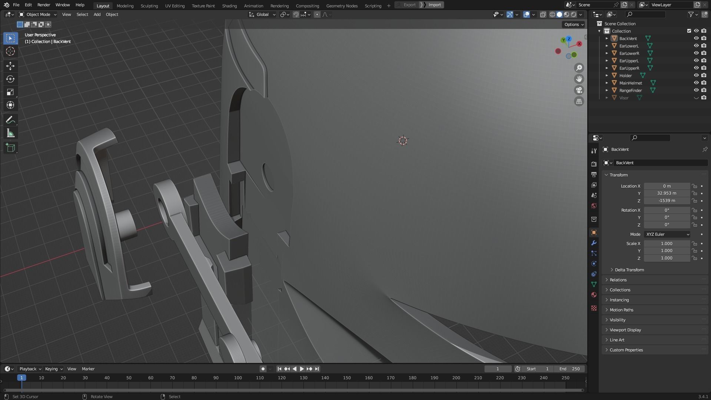Activate the Scale tool
This screenshot has height=400, width=711.
click(10, 92)
